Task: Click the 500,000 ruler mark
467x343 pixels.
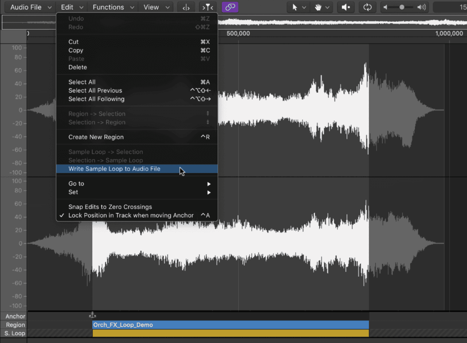Action: [238, 34]
